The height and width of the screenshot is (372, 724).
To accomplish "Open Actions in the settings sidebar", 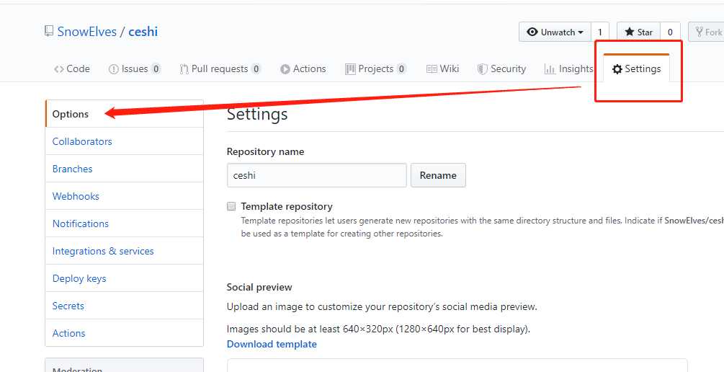I will pos(124,333).
